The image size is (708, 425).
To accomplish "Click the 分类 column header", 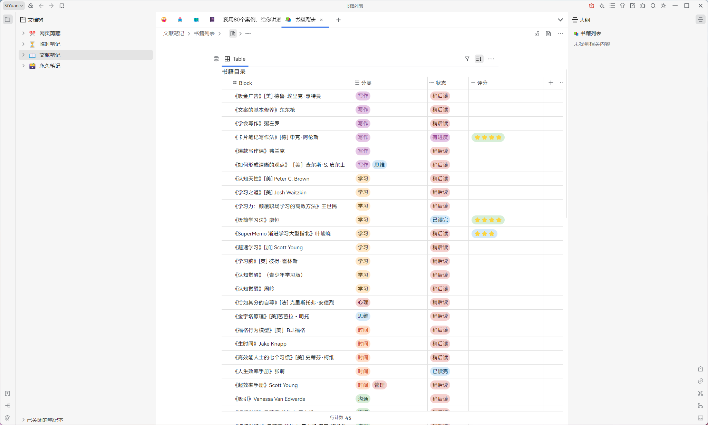I will (x=366, y=83).
